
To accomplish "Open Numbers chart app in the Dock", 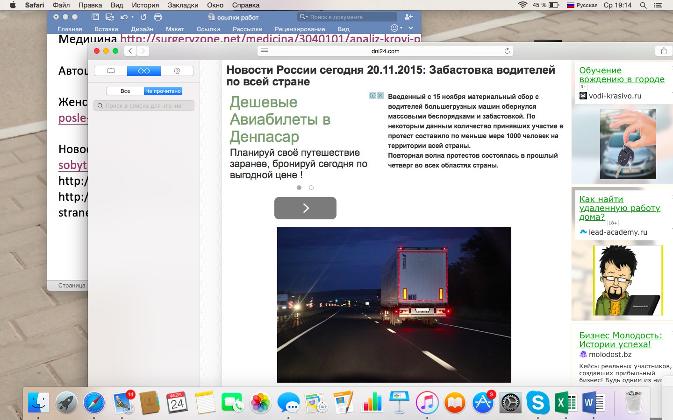I will coord(372,402).
